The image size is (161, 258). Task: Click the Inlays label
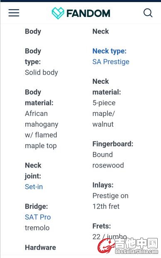pyautogui.click(x=103, y=185)
